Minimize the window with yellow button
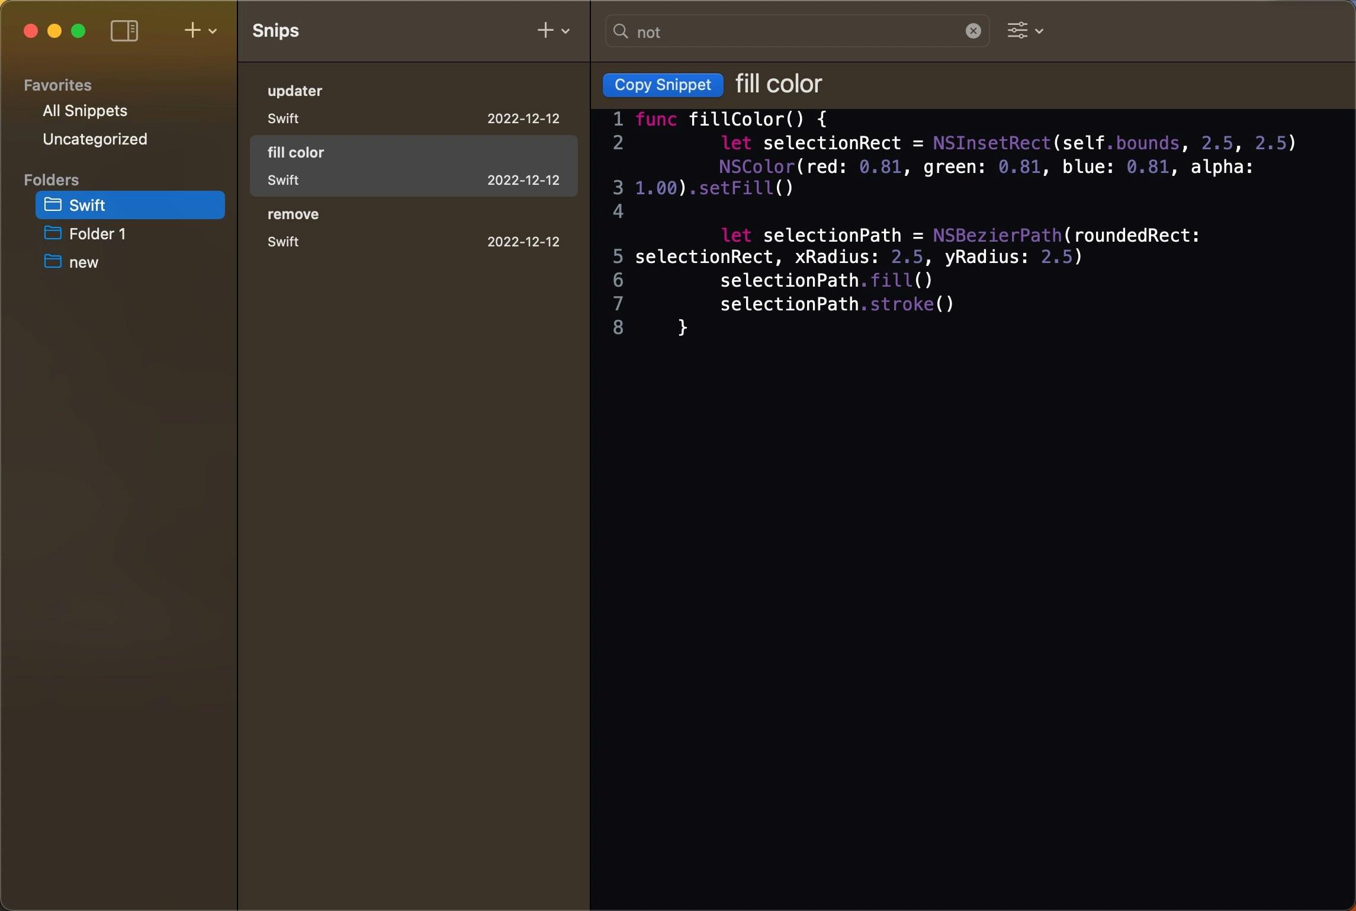1356x911 pixels. point(54,31)
